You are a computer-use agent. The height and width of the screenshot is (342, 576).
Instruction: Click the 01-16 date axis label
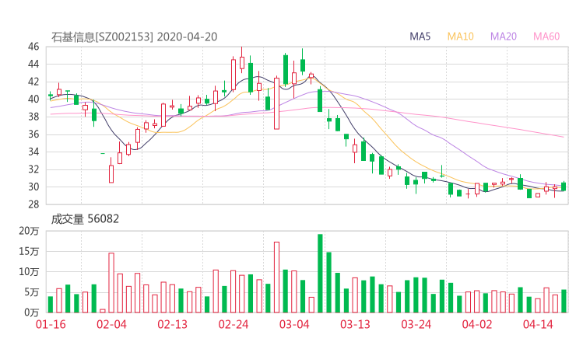[x=51, y=324]
